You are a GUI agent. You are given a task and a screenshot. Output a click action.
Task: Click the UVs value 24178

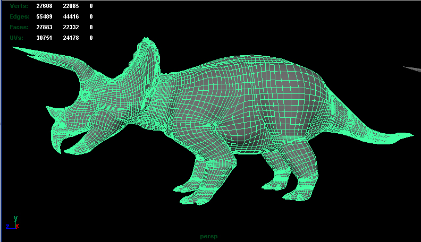pyautogui.click(x=71, y=38)
